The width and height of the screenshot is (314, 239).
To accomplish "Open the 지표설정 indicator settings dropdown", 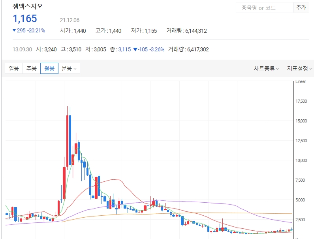I will click(x=299, y=68).
